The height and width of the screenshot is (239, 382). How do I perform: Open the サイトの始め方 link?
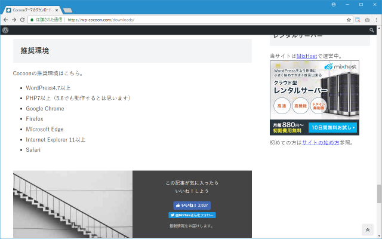[321, 143]
